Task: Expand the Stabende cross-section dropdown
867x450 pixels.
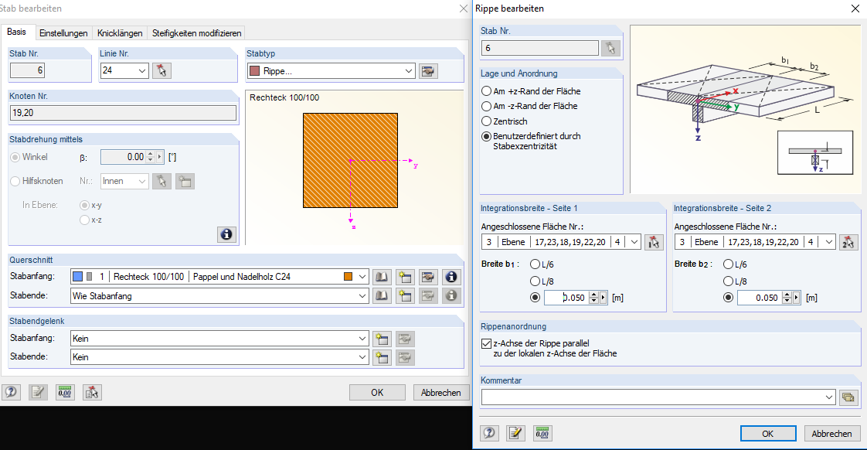Action: 362,296
